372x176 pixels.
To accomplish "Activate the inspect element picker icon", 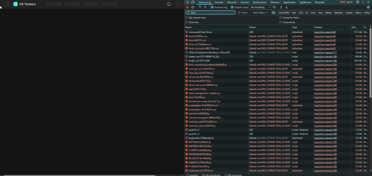I will (187, 2).
